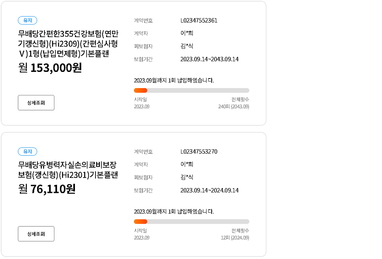Click the 유지 badge on 355건강보험 card
This screenshot has height=259, width=382.
click(x=28, y=21)
